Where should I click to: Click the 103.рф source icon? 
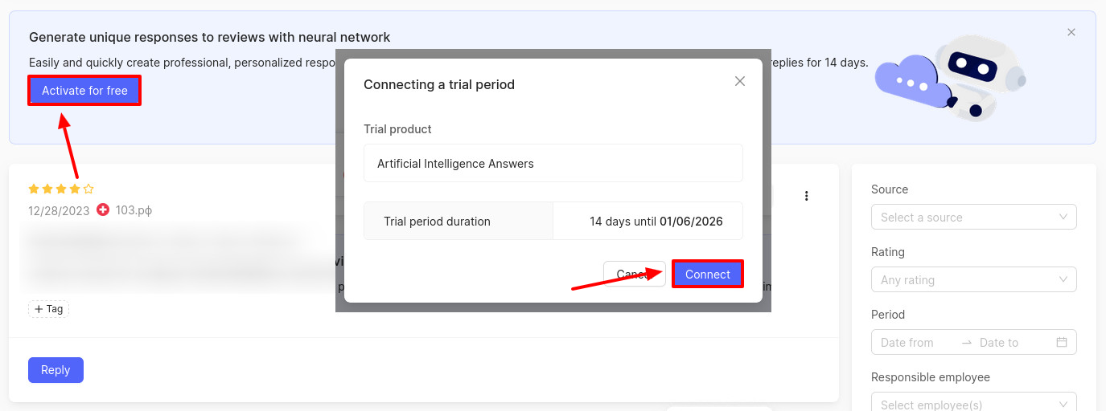pos(103,210)
